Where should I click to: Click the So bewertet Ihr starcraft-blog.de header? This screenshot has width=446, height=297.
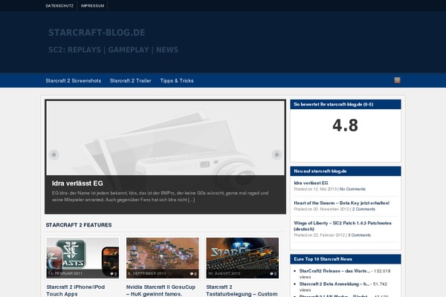pos(346,104)
